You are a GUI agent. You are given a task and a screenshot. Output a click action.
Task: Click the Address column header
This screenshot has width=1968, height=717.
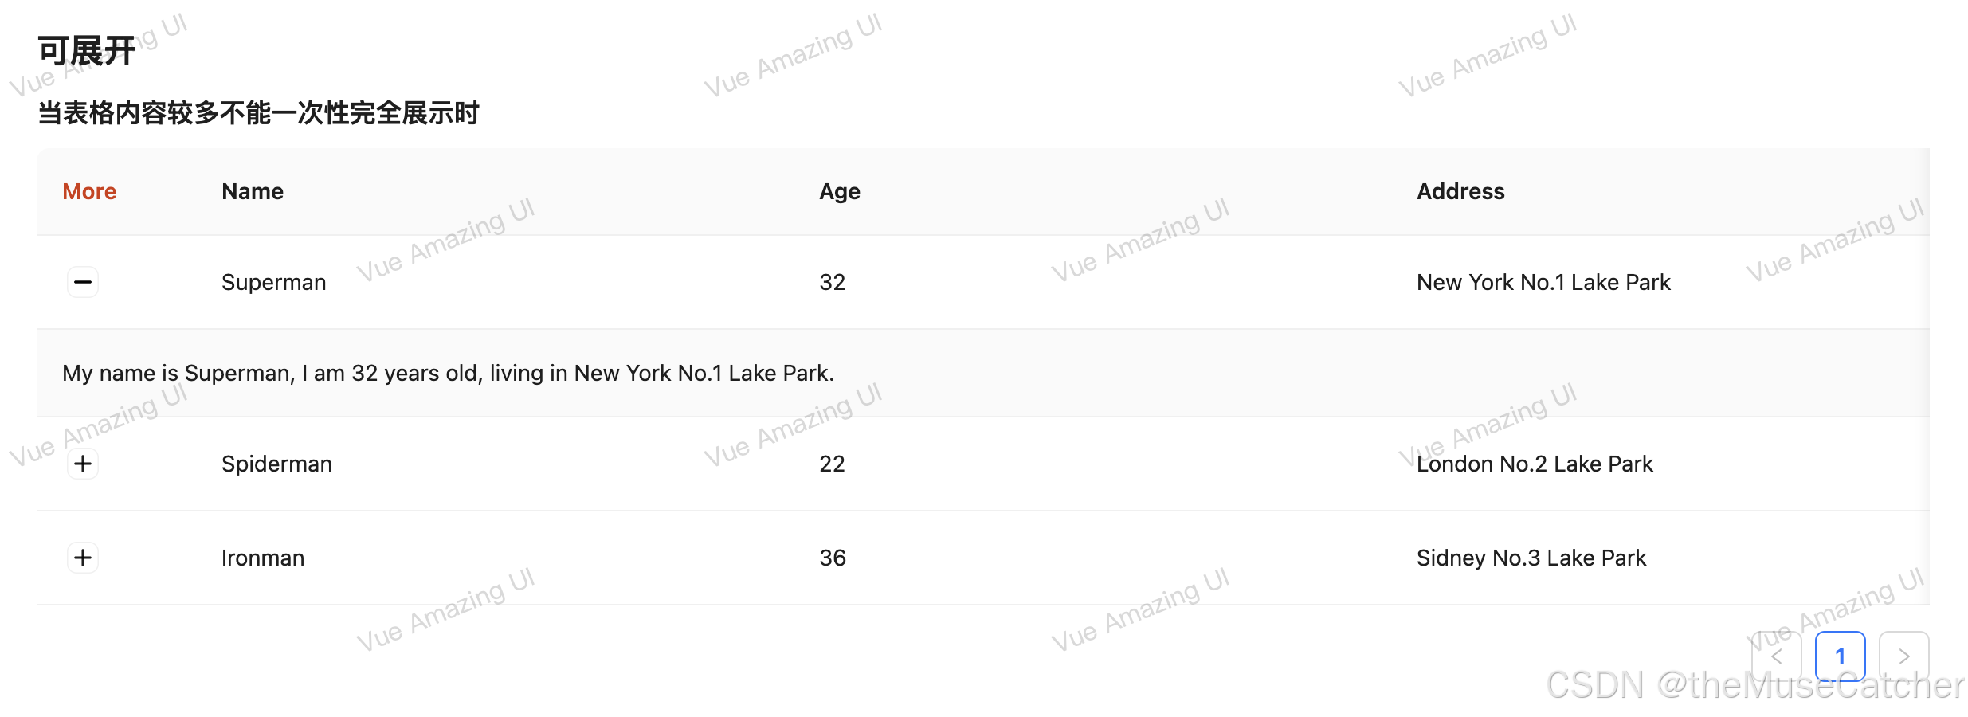(1460, 191)
